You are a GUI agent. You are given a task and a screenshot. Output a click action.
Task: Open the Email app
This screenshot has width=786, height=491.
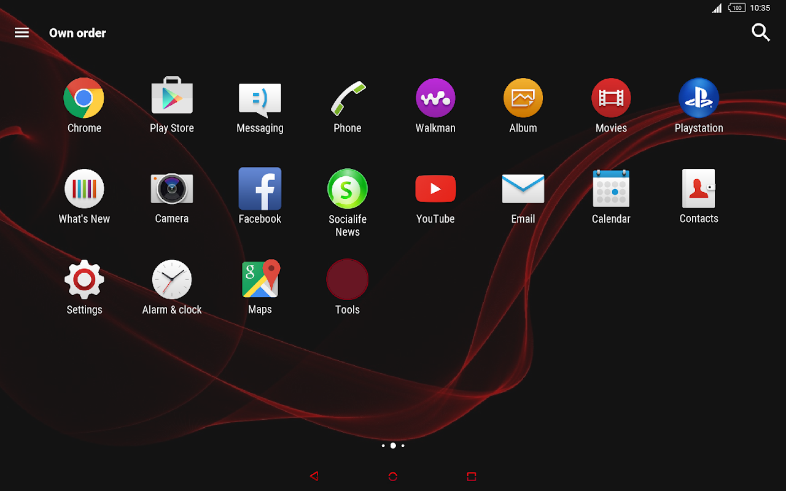point(523,188)
